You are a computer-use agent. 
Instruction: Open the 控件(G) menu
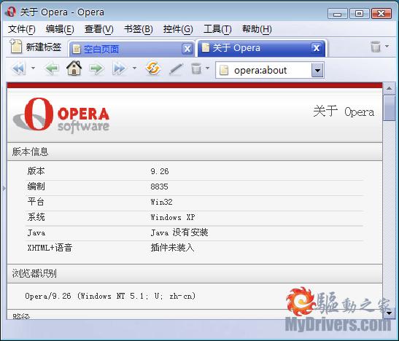tap(178, 29)
